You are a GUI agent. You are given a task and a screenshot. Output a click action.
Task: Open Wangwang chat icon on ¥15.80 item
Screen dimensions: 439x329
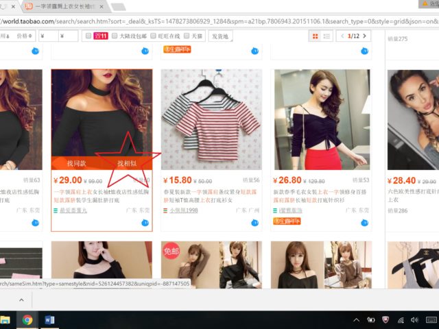click(254, 223)
